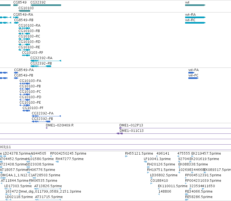Select EST LD17303.5prime

18,186
